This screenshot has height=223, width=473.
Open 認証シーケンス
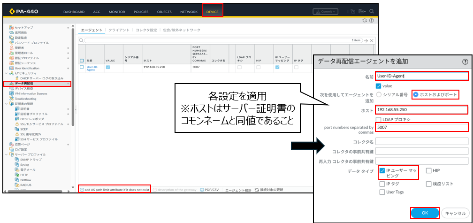coord(25,63)
